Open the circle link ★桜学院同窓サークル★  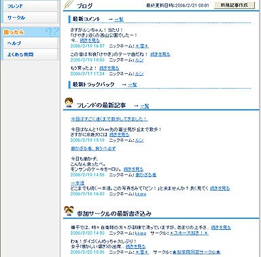[196, 252]
